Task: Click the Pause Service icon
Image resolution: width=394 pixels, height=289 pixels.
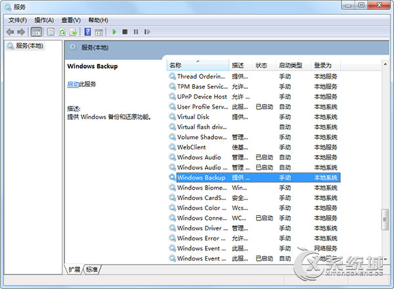Action: point(136,32)
